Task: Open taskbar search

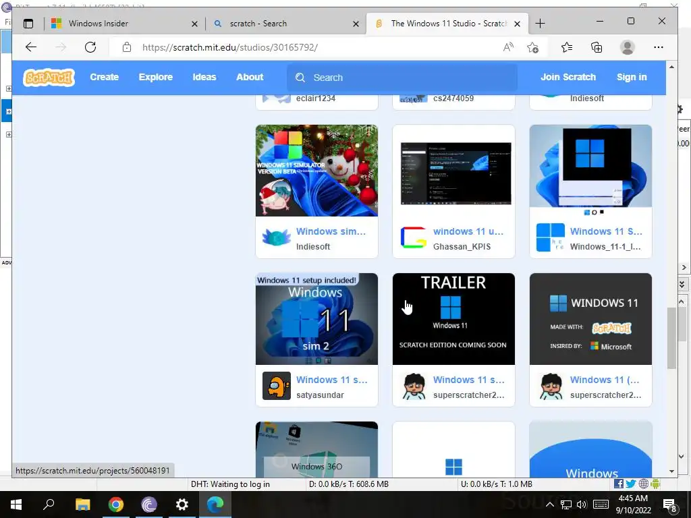Action: (x=49, y=505)
